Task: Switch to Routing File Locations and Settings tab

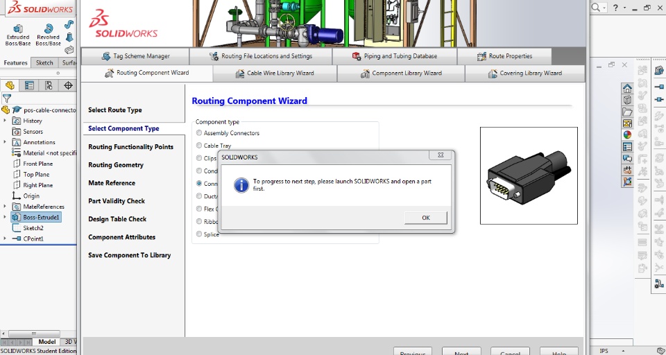Action: pyautogui.click(x=261, y=56)
